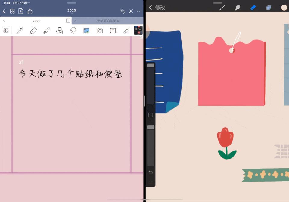Tap 修改 to exit the Procreate canvas

point(157,8)
